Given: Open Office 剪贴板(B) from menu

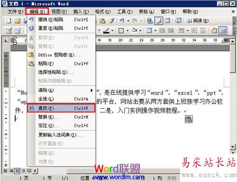Looking at the screenshot, I should (61, 55).
